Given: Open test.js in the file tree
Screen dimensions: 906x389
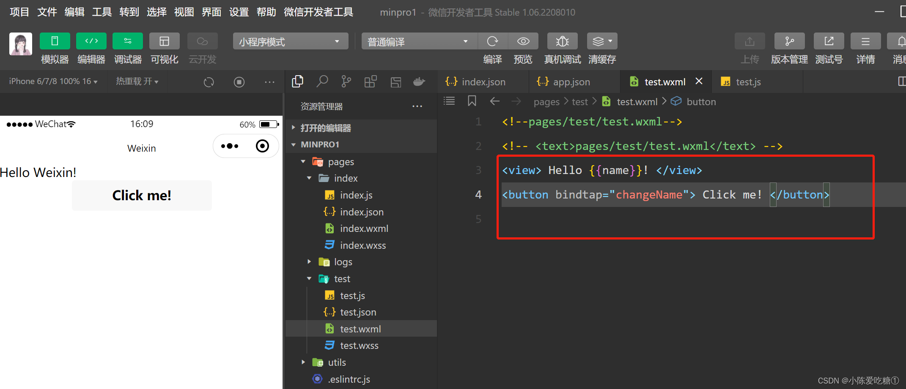Looking at the screenshot, I should [x=361, y=296].
